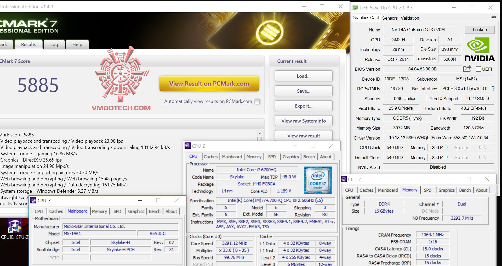
Task: Click the Load... button
Action: (x=304, y=76)
